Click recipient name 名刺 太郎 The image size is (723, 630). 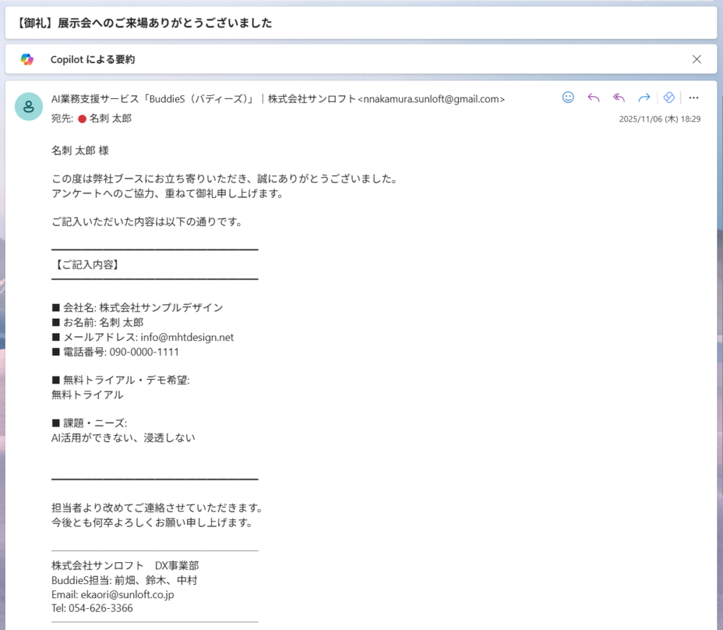coord(110,119)
